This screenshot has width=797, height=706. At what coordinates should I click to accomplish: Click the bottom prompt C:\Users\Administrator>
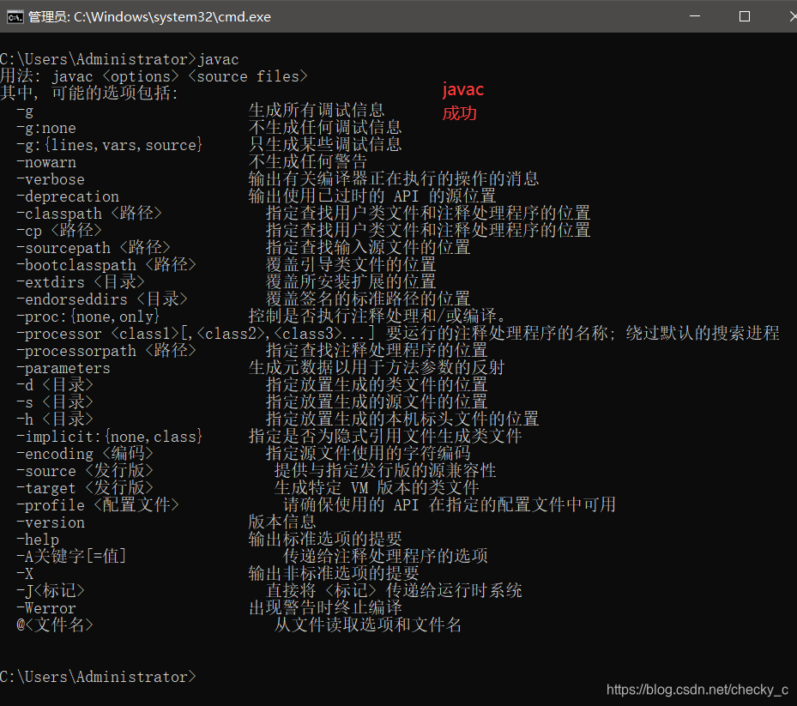click(x=98, y=677)
